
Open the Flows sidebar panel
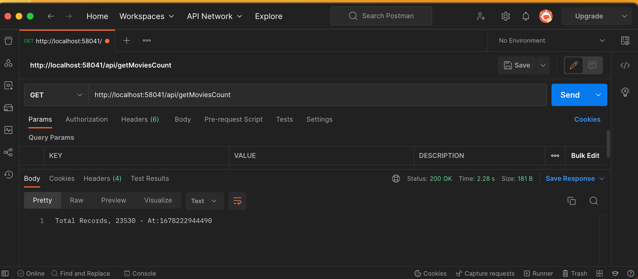point(8,152)
